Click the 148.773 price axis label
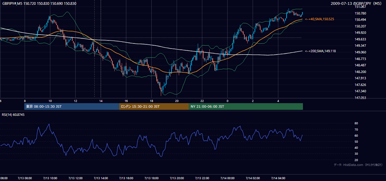This screenshot has height=181, width=386. (360, 59)
